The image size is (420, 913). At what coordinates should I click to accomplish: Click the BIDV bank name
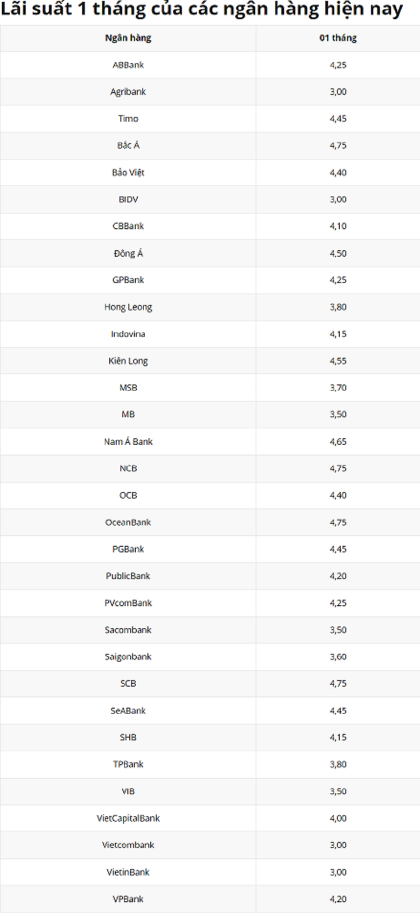coord(128,199)
